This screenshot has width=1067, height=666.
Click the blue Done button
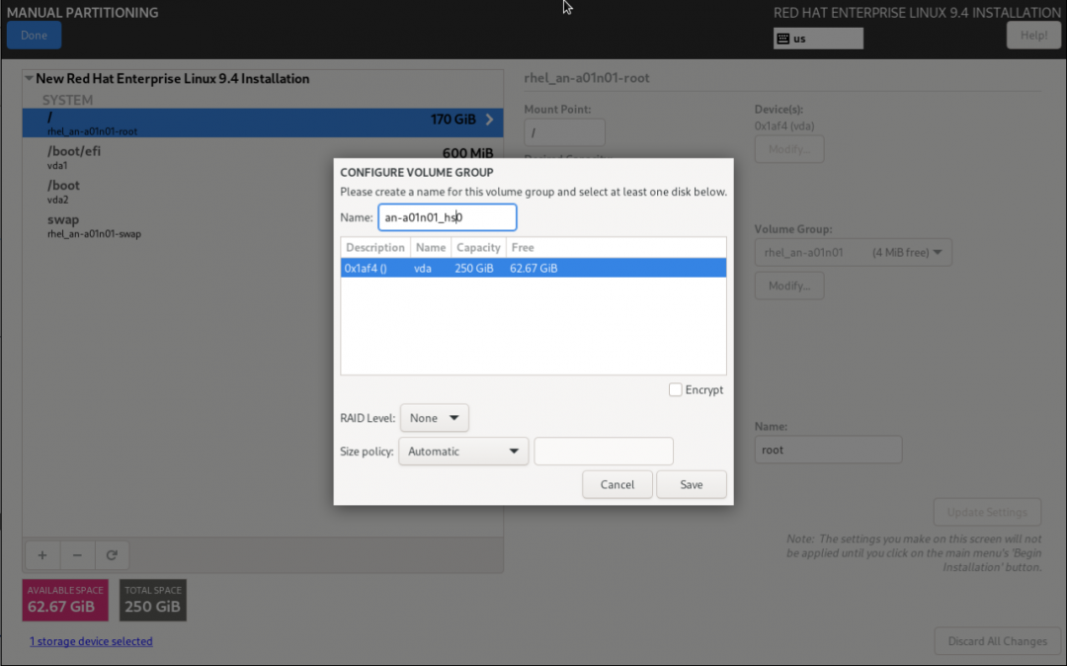pos(34,36)
